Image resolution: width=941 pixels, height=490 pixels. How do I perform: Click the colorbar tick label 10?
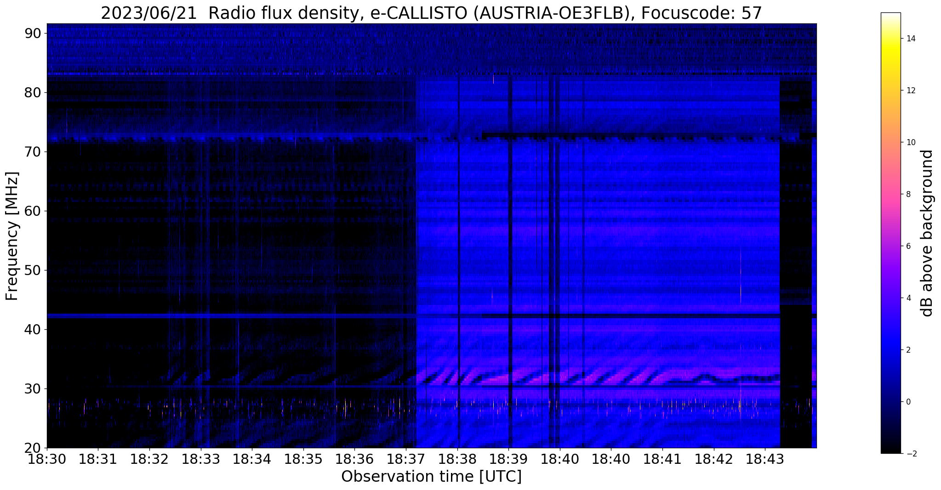910,142
